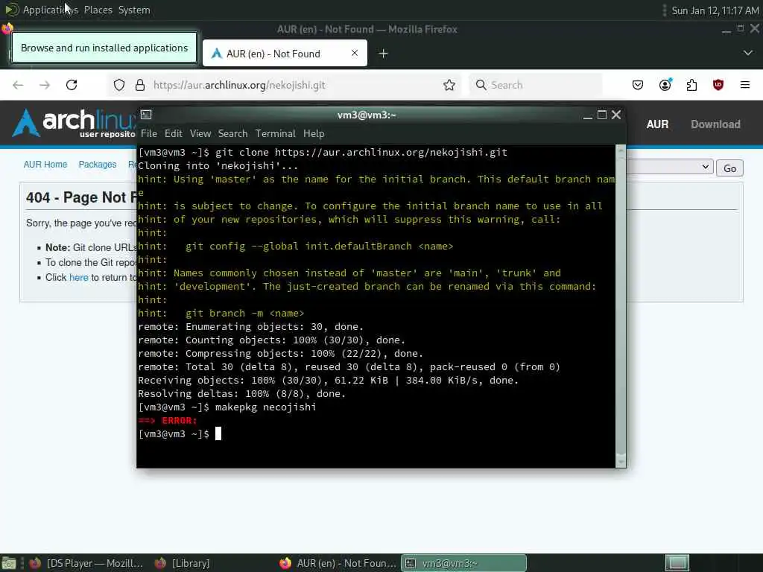Maximize the vm3 terminal window

tap(602, 115)
